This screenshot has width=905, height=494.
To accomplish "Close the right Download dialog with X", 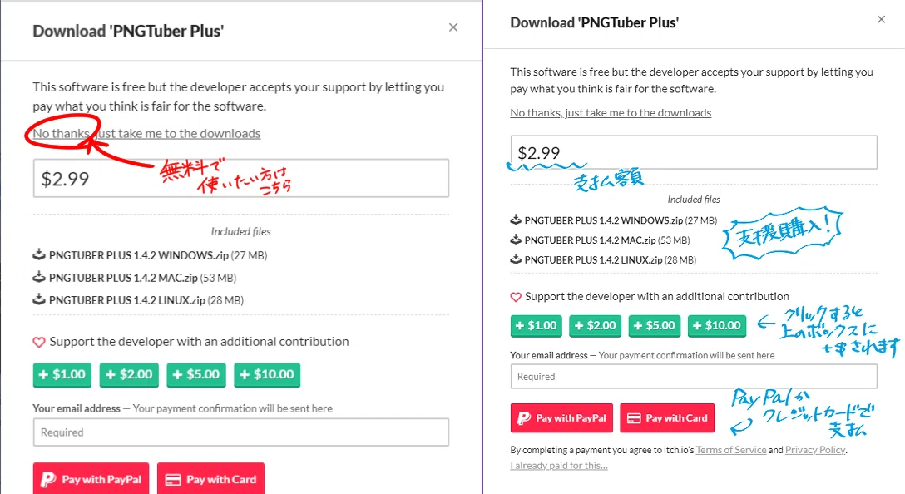I will point(882,19).
